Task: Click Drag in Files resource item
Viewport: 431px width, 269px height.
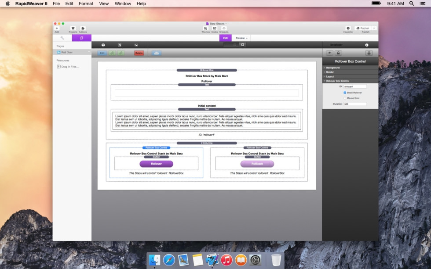Action: pos(68,67)
